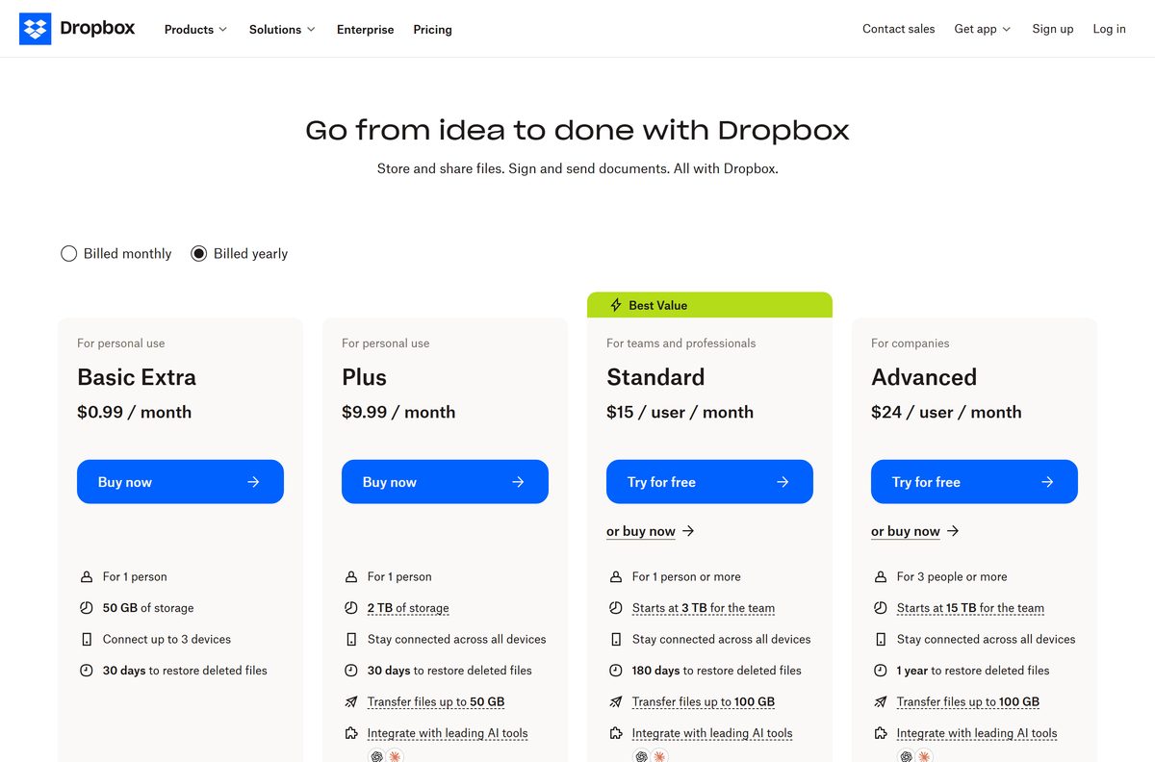Viewport: 1155px width, 762px height.
Task: Click Standard 'Integrate with leading AI tools'
Action: [x=712, y=733]
